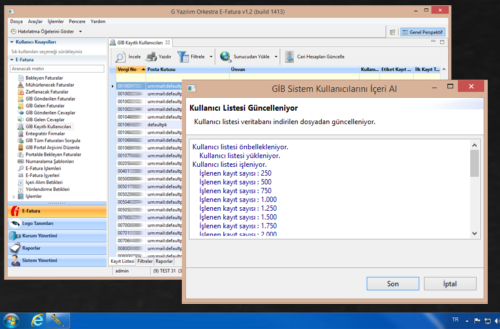Select E-Fatura İşlemleri magnifier icon
The height and width of the screenshot is (329, 500).
(20, 169)
